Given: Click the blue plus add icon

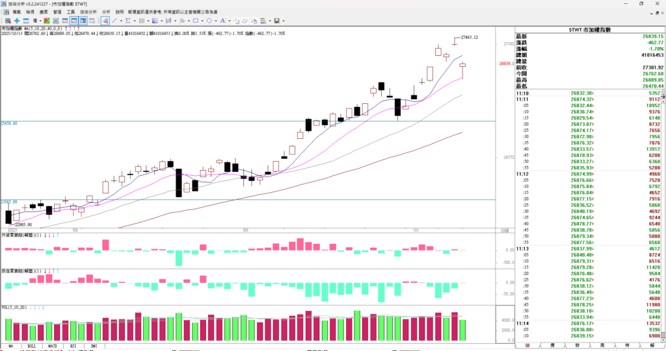Looking at the screenshot, I should [17, 21].
